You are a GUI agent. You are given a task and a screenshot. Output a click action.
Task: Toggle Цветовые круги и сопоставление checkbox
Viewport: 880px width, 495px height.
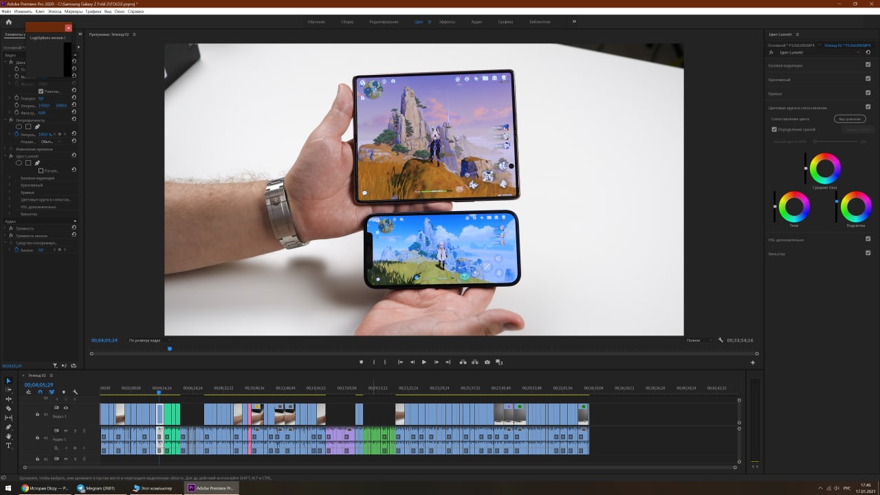tap(868, 107)
